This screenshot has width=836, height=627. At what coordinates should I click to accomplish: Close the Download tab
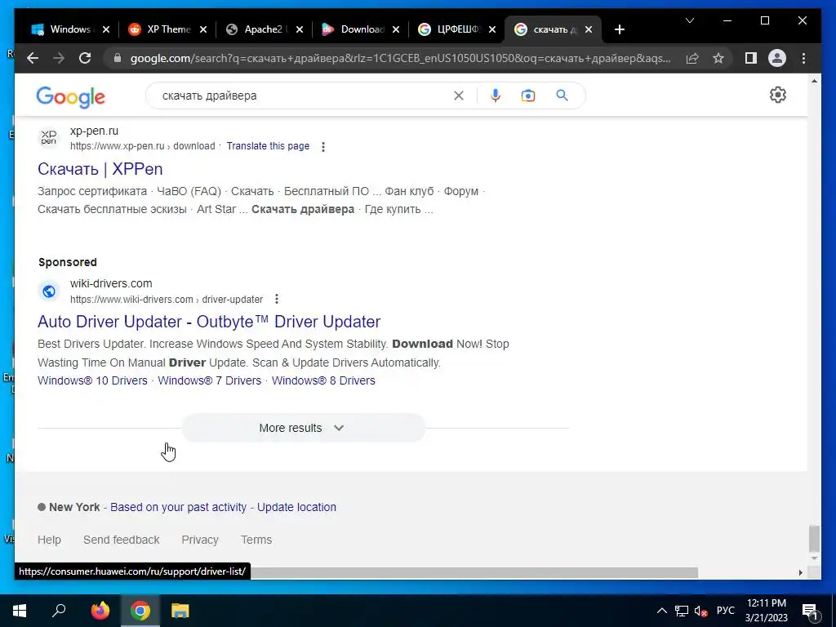(x=396, y=29)
